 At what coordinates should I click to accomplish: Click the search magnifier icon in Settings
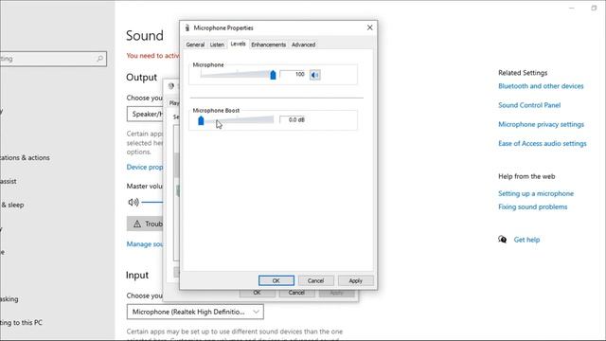99,59
